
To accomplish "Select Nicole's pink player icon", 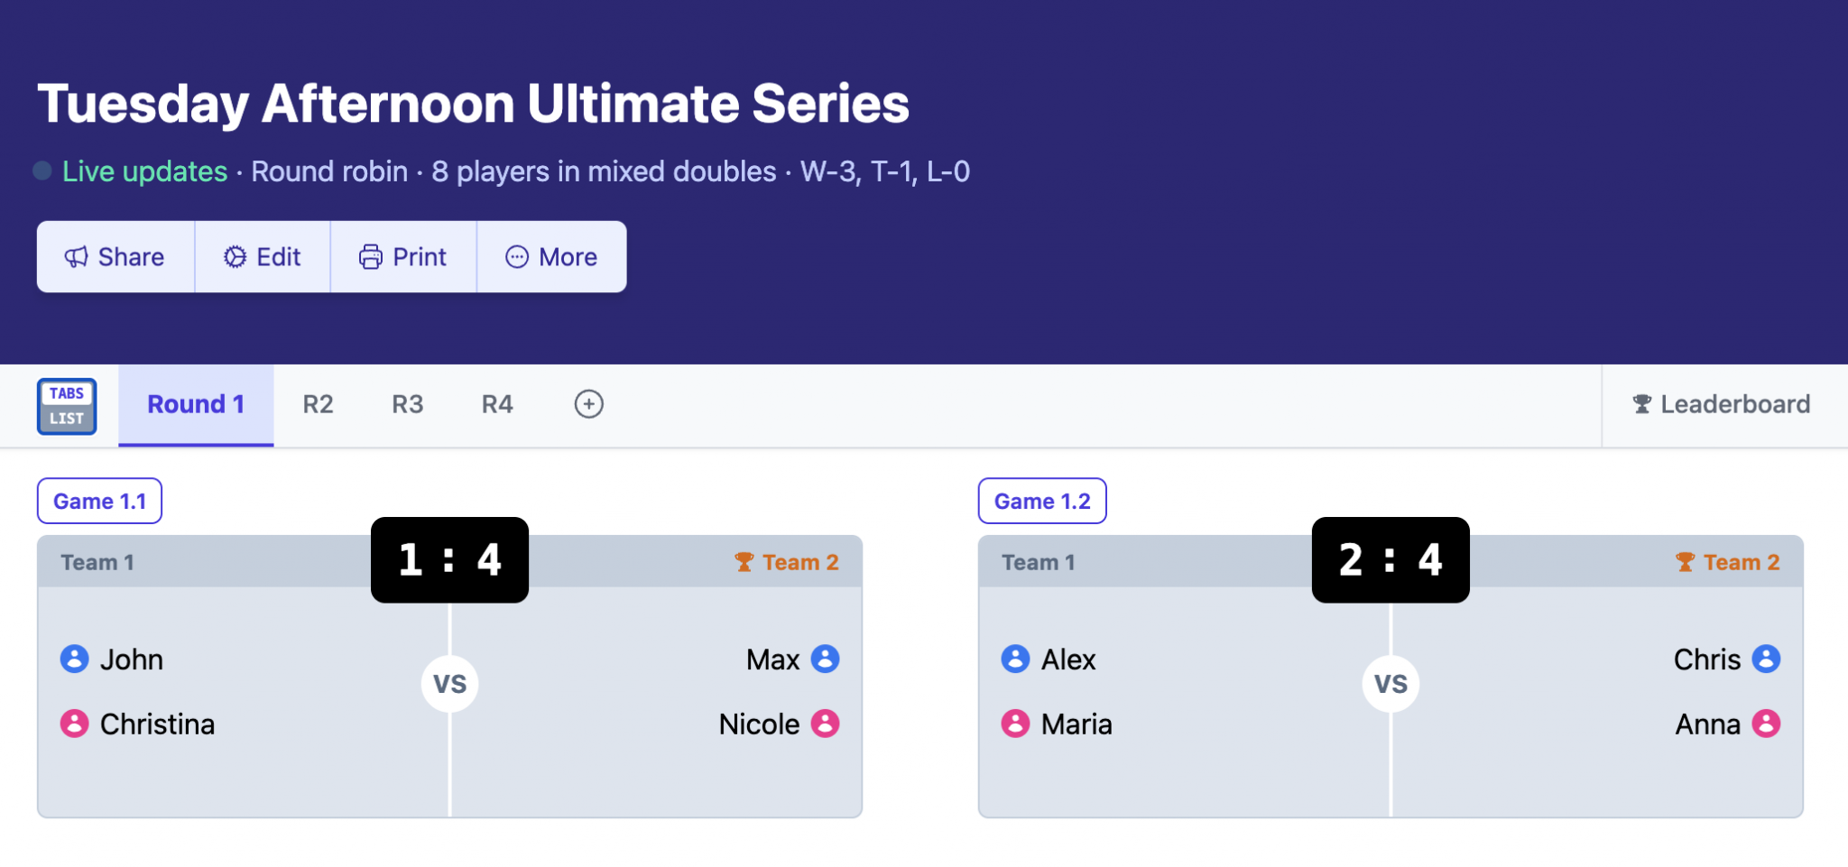I will (x=827, y=724).
